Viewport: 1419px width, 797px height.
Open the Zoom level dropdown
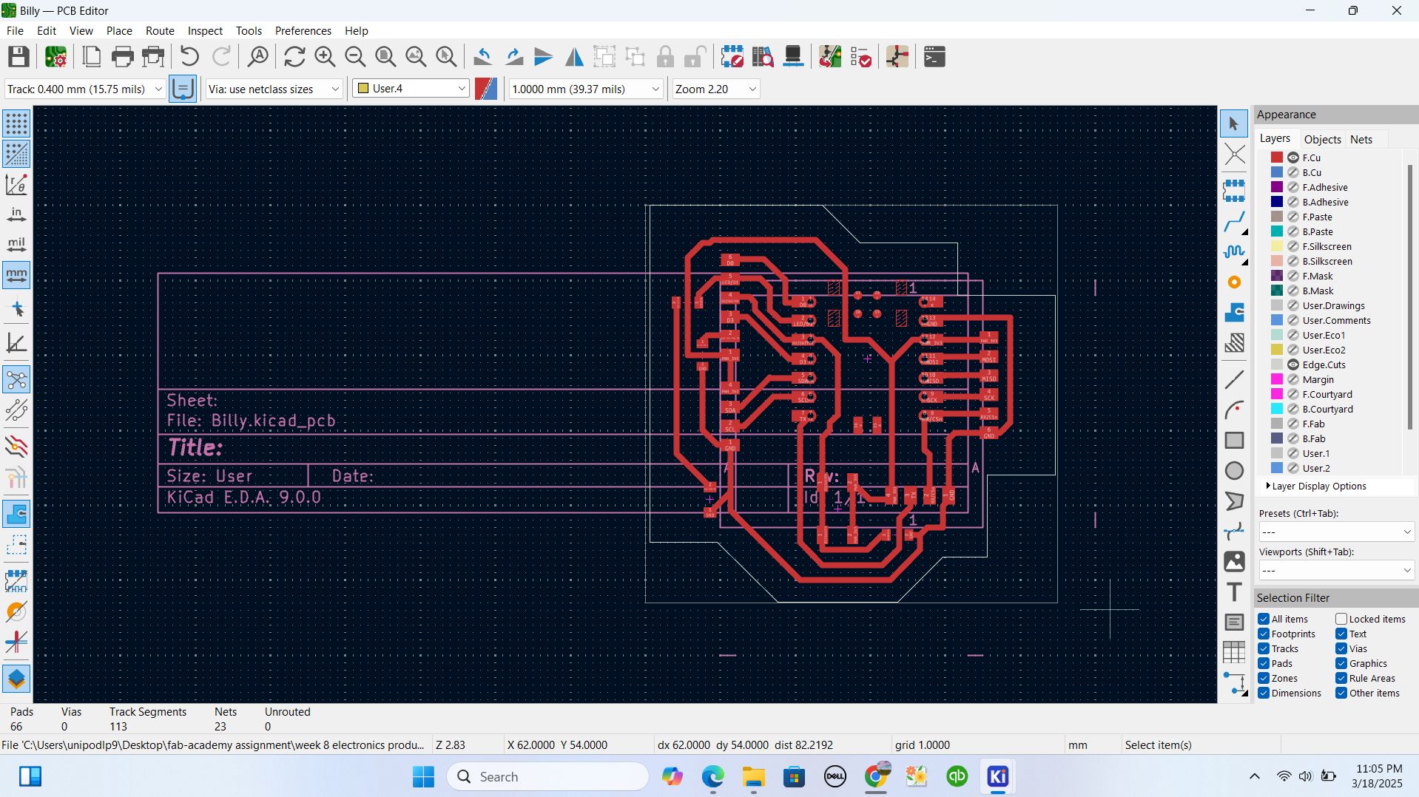click(715, 89)
